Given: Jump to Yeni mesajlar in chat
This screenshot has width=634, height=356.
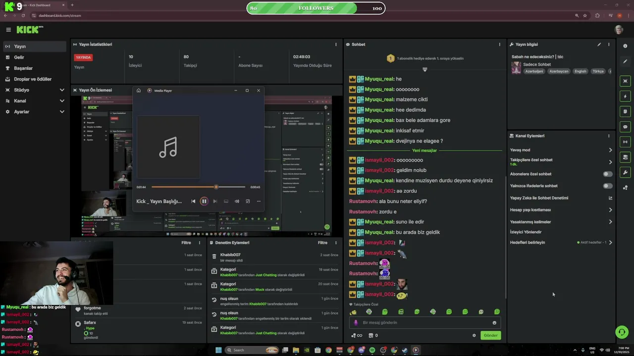Looking at the screenshot, I should click(x=424, y=150).
